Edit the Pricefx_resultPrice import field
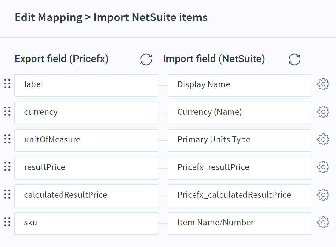 [x=239, y=168]
